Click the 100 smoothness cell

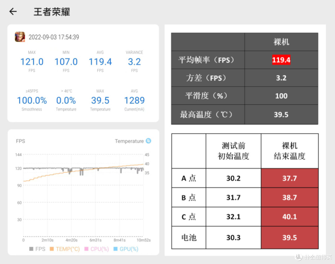(x=281, y=96)
